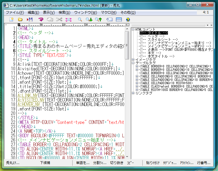The height and width of the screenshot is (171, 218).
Task: Expand TABLE CELLPADDING=10 WIDTH=500 node
Action: [137, 83]
